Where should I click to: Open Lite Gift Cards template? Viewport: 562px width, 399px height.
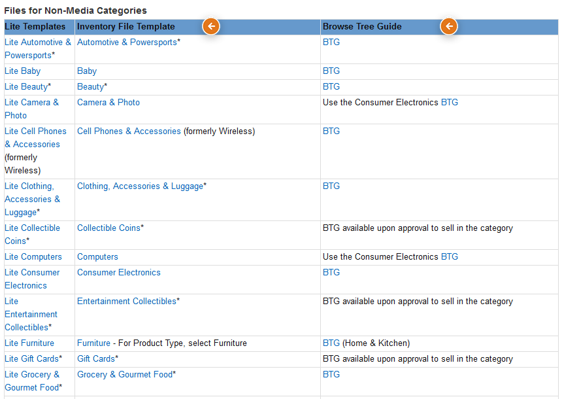pos(31,359)
